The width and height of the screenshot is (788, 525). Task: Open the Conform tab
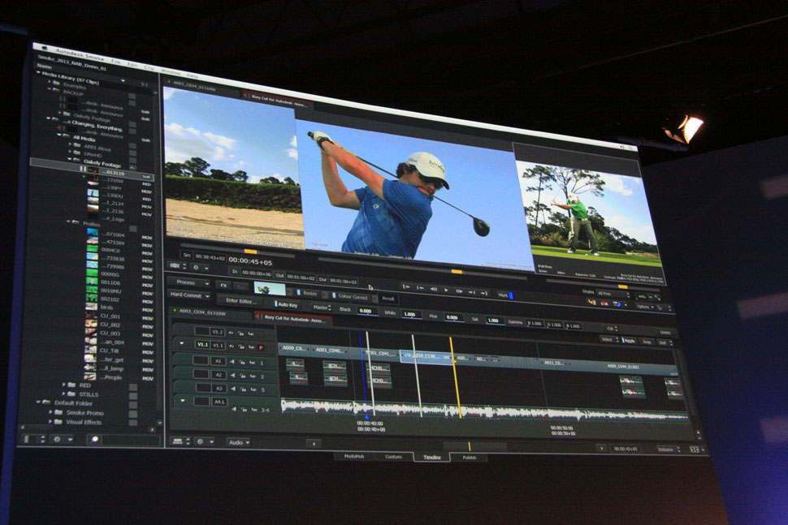[393, 457]
